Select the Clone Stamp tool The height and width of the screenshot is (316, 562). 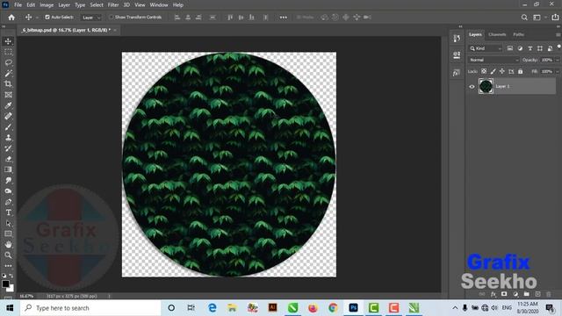pos(8,138)
